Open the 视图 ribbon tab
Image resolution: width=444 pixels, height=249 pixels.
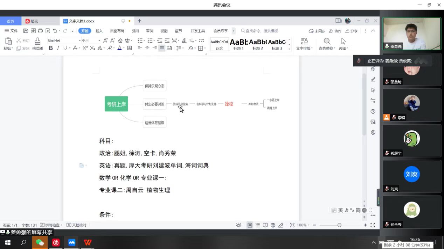164,31
